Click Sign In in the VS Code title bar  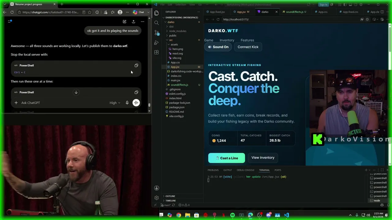click(x=323, y=5)
